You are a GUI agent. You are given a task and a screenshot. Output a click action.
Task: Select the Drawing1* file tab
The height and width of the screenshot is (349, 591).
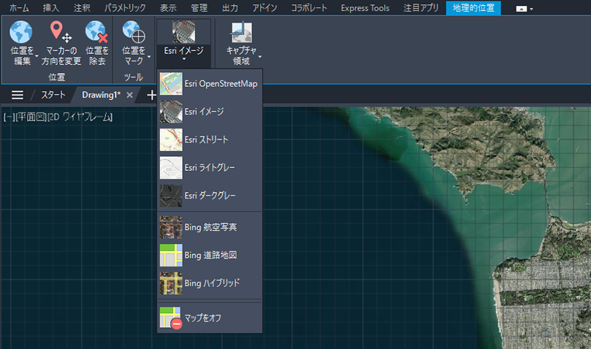click(x=101, y=95)
